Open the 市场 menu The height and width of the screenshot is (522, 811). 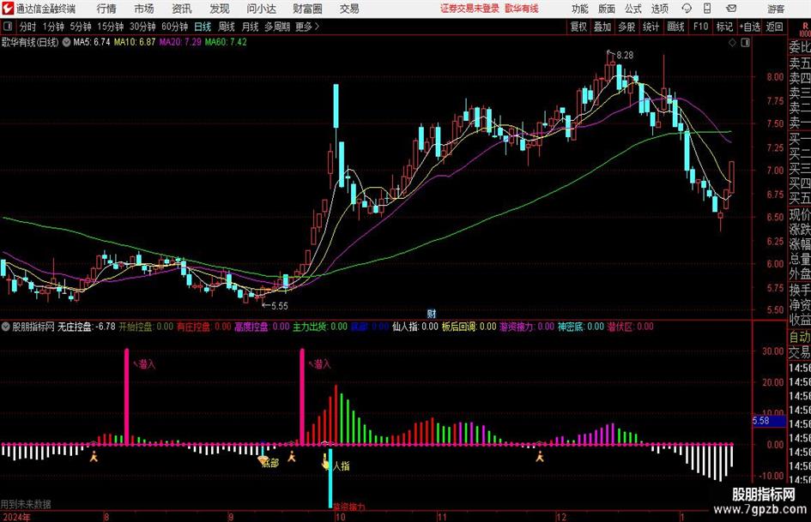[x=144, y=9]
